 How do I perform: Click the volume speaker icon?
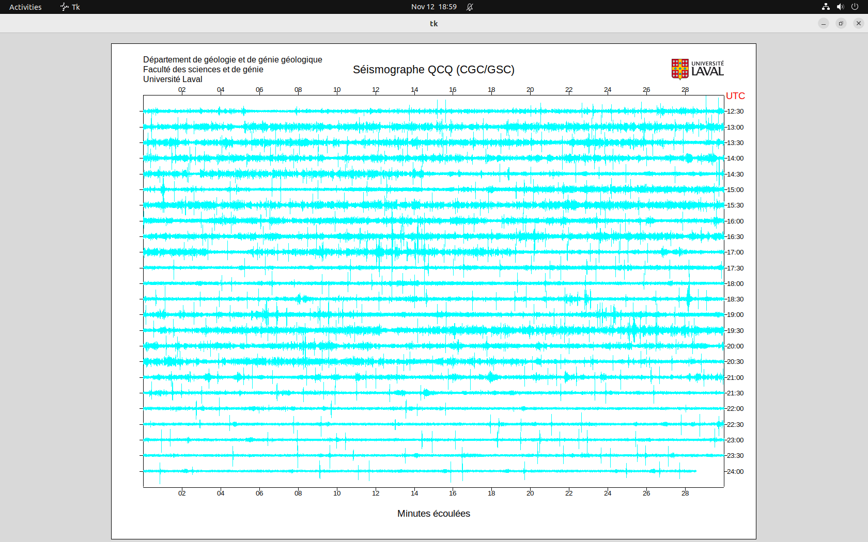click(840, 7)
